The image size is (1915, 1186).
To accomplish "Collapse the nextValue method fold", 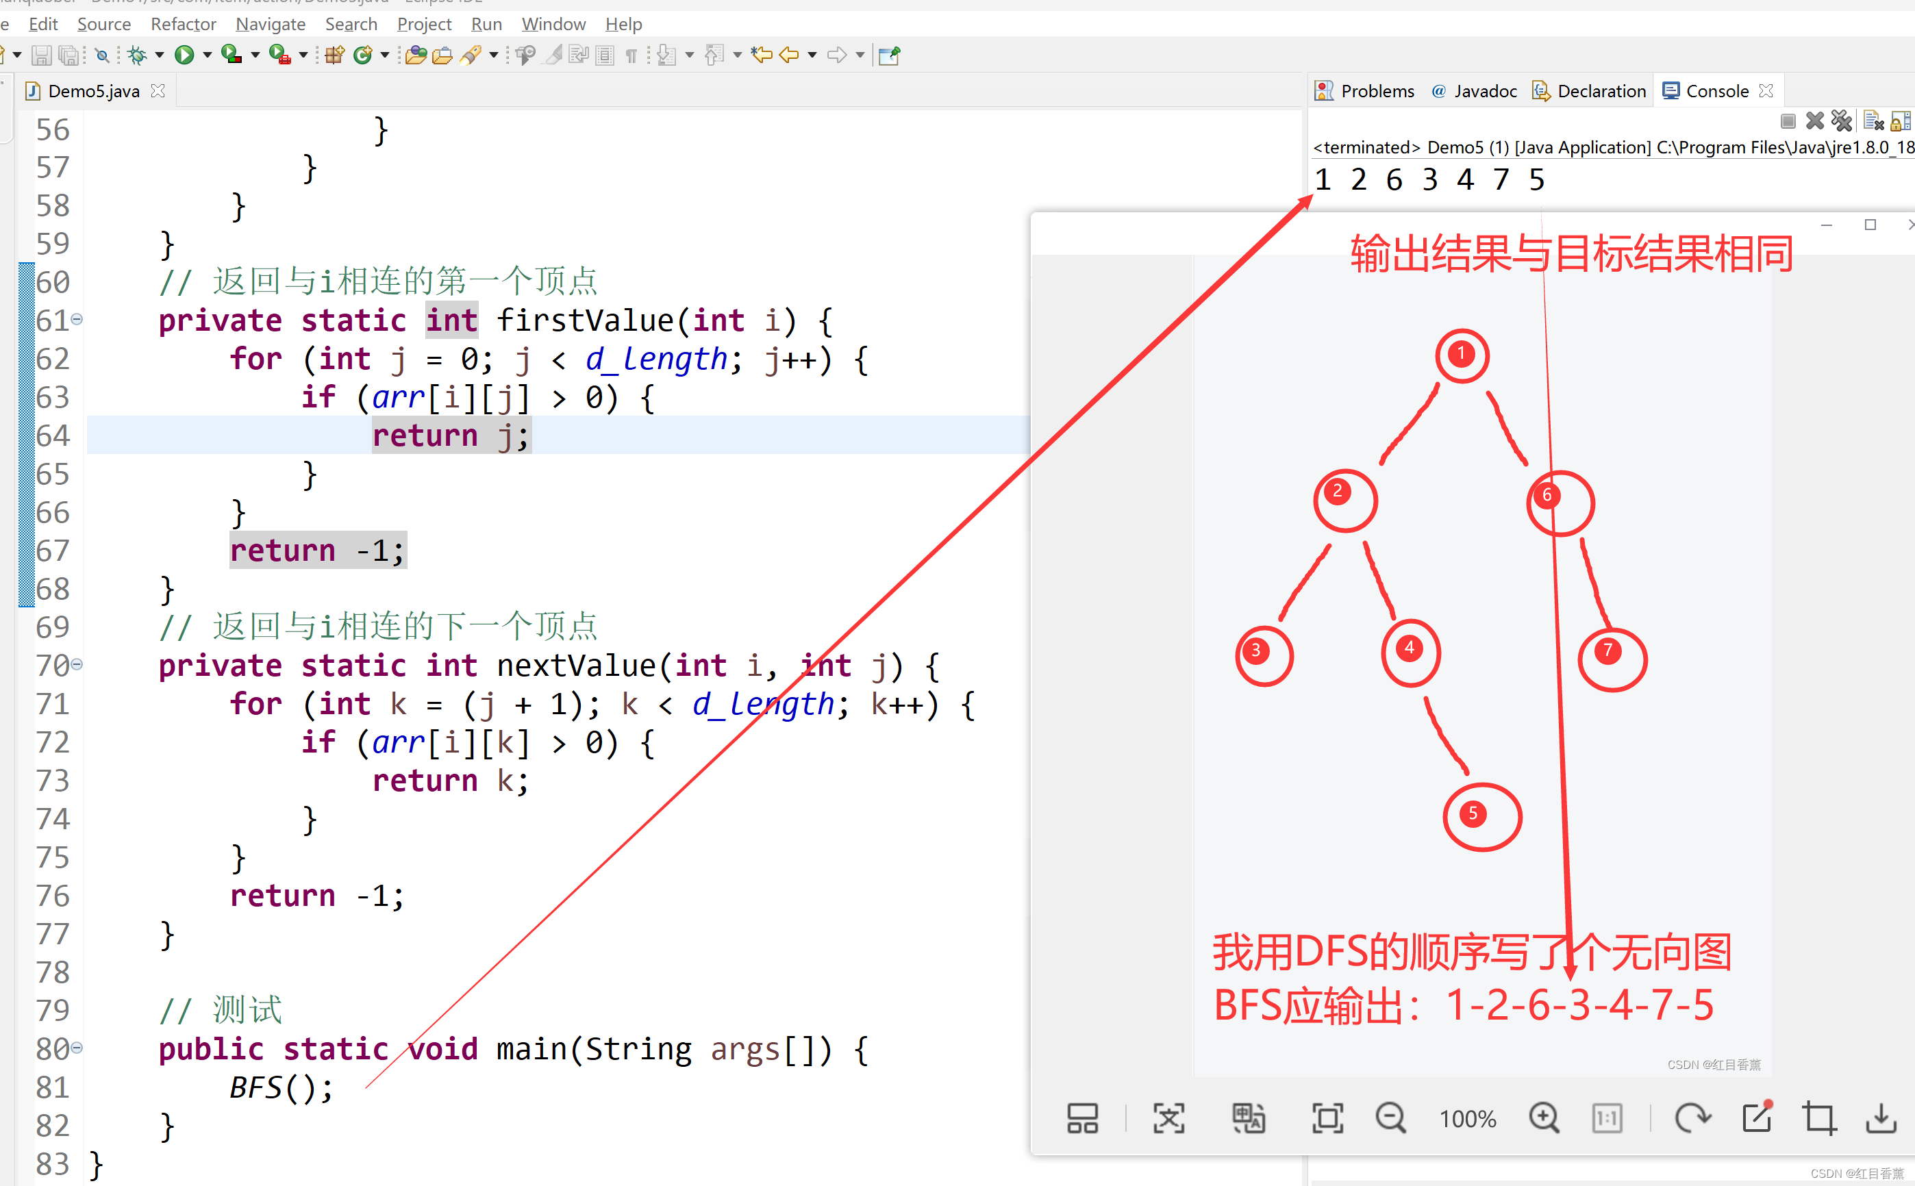I will [77, 664].
